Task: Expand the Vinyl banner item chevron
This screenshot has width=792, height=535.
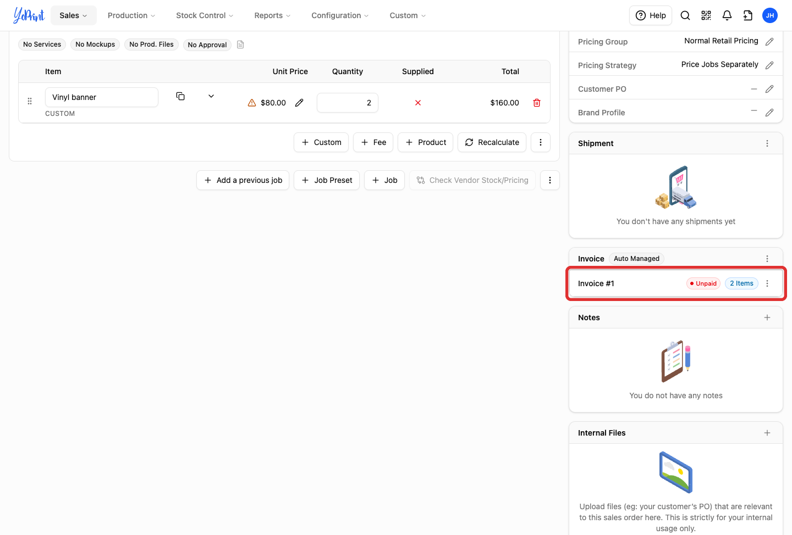Action: (x=211, y=96)
